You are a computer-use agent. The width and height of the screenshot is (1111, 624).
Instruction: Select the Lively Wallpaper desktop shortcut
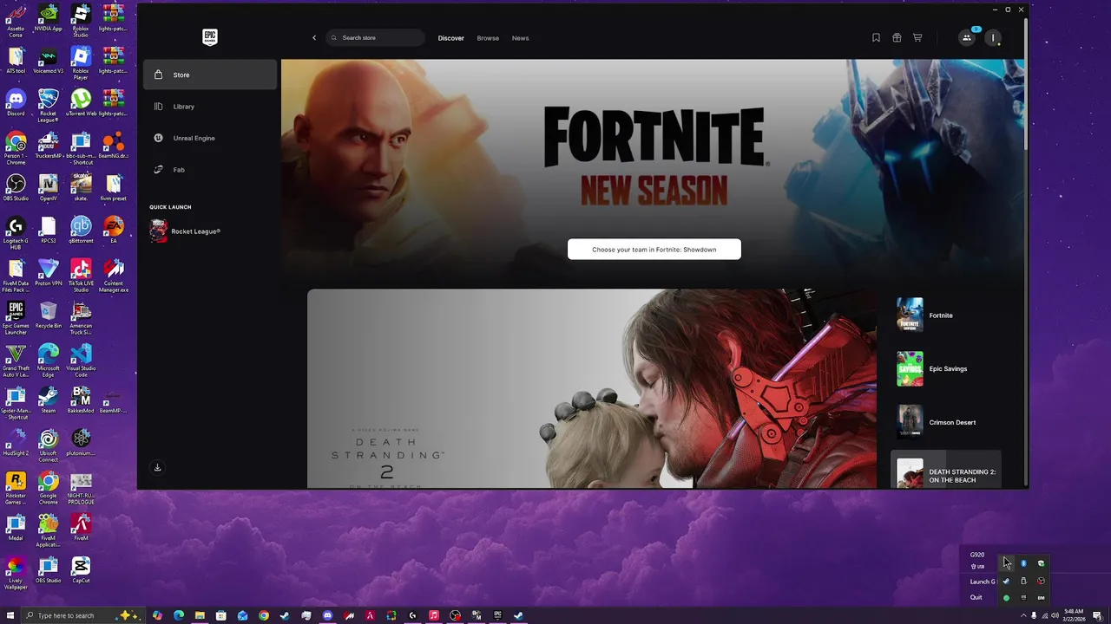(x=16, y=572)
